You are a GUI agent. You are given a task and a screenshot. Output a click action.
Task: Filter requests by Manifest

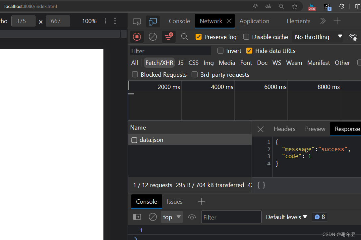[319, 63]
